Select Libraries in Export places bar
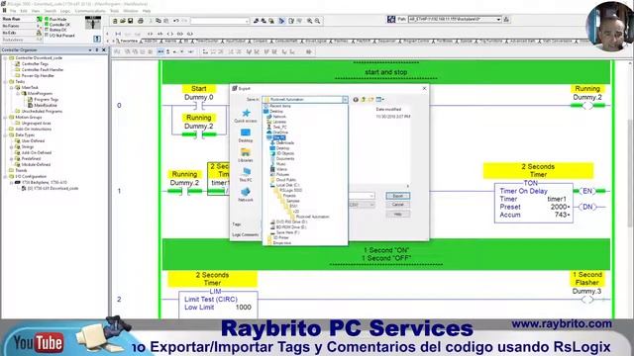The height and width of the screenshot is (356, 634). pyautogui.click(x=246, y=155)
